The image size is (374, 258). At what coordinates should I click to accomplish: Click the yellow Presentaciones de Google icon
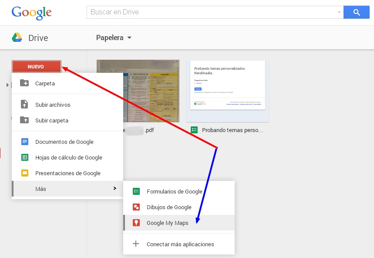[24, 173]
